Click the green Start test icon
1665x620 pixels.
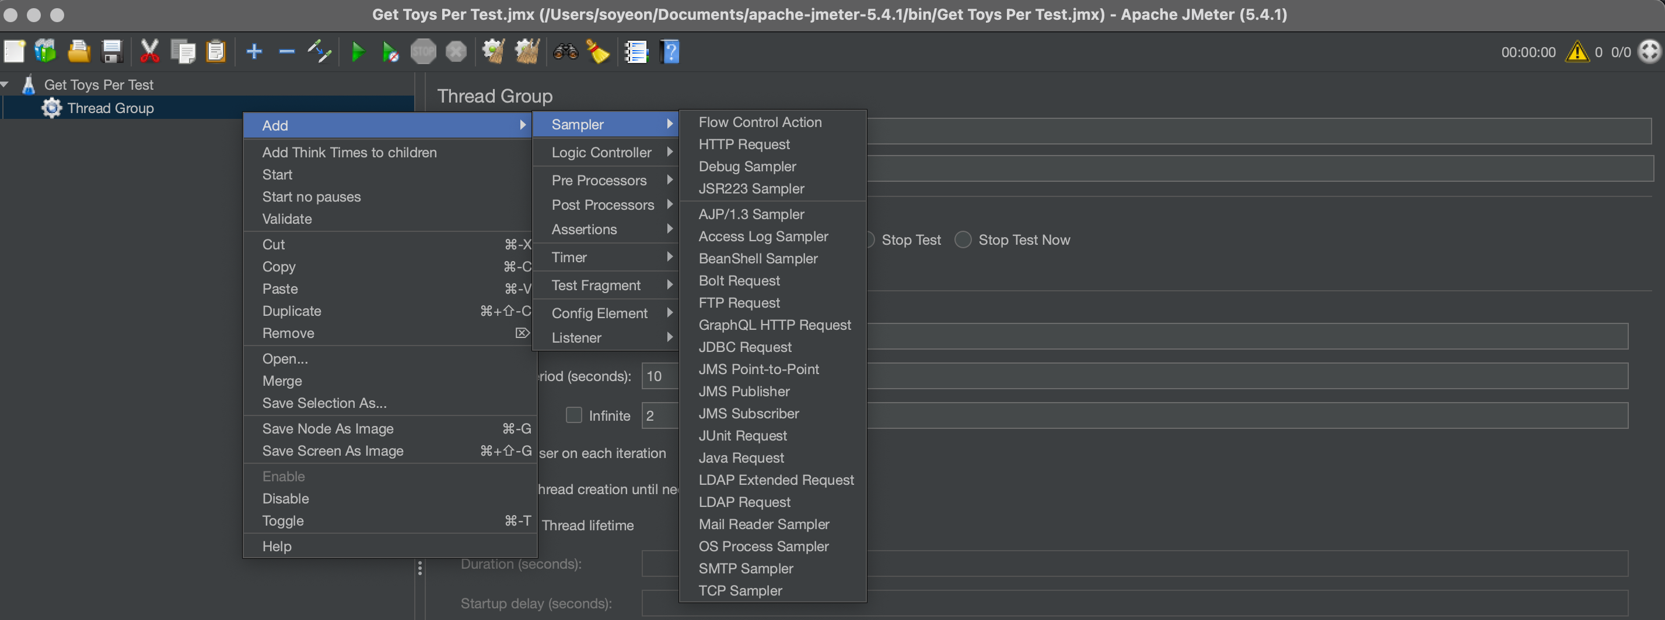pyautogui.click(x=358, y=52)
